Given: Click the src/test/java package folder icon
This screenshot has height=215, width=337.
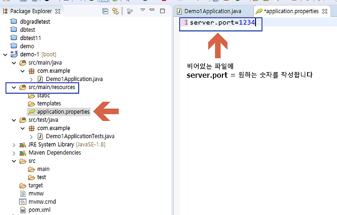Looking at the screenshot, I should [23, 120].
